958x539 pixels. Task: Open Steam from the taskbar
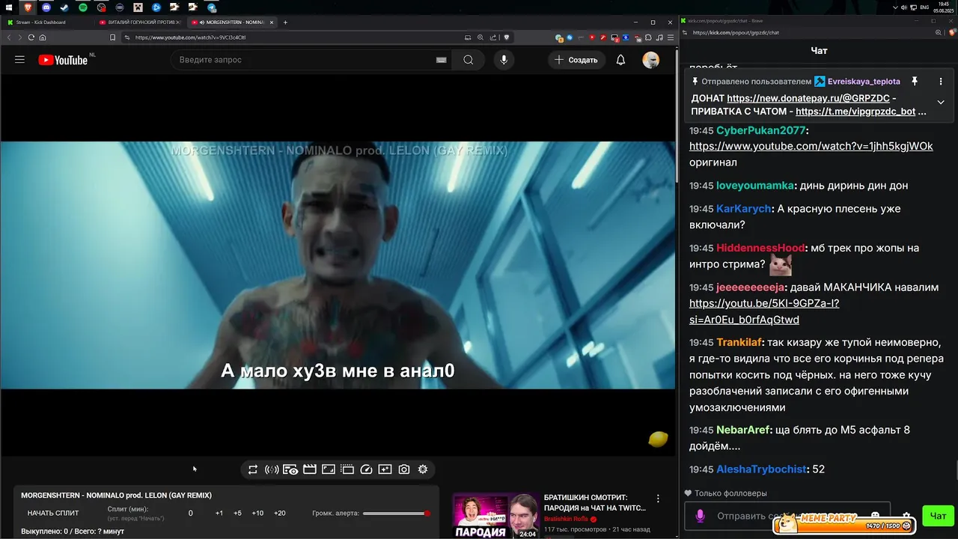point(64,7)
